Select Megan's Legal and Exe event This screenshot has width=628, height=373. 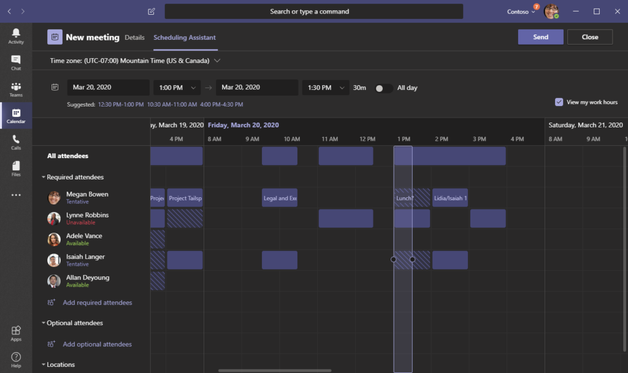pyautogui.click(x=280, y=198)
